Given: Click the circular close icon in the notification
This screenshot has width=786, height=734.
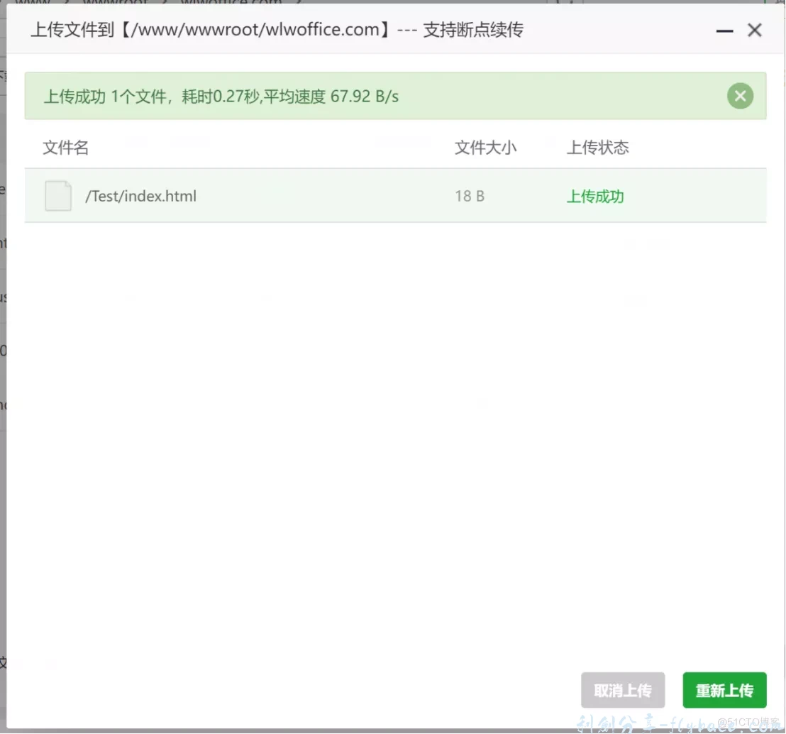Looking at the screenshot, I should point(740,95).
